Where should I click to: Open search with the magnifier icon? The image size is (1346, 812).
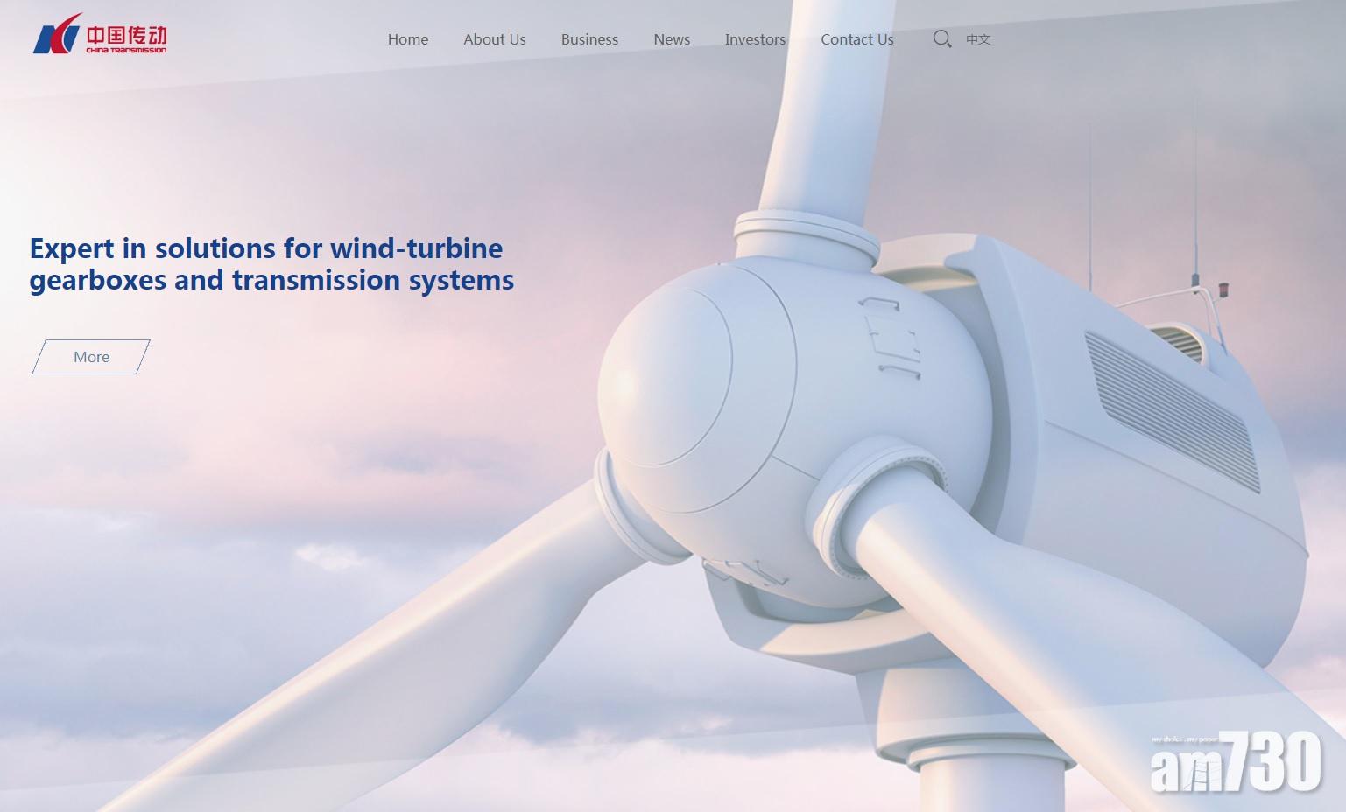(941, 39)
